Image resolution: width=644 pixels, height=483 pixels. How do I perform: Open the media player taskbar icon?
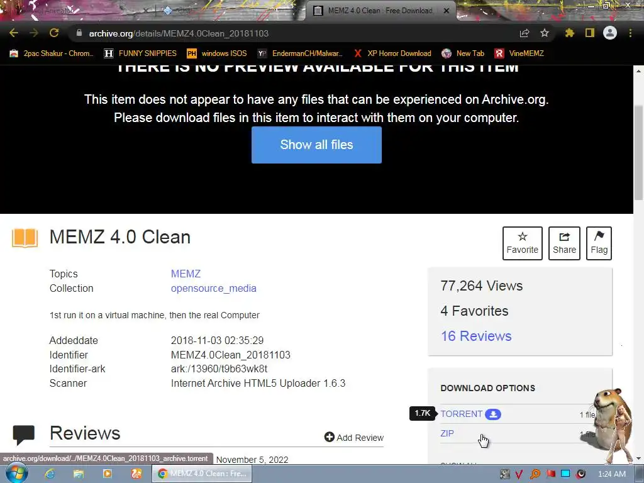tap(107, 474)
